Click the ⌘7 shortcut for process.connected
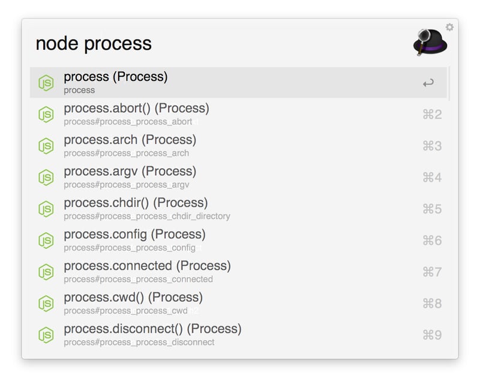Viewport: 480px width, 384px height. [x=432, y=272]
